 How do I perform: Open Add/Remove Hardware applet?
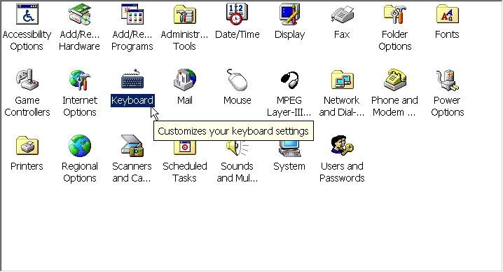(79, 14)
